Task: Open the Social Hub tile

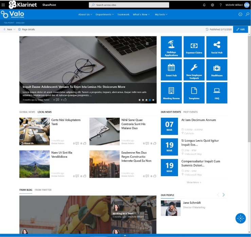Action: click(x=216, y=47)
